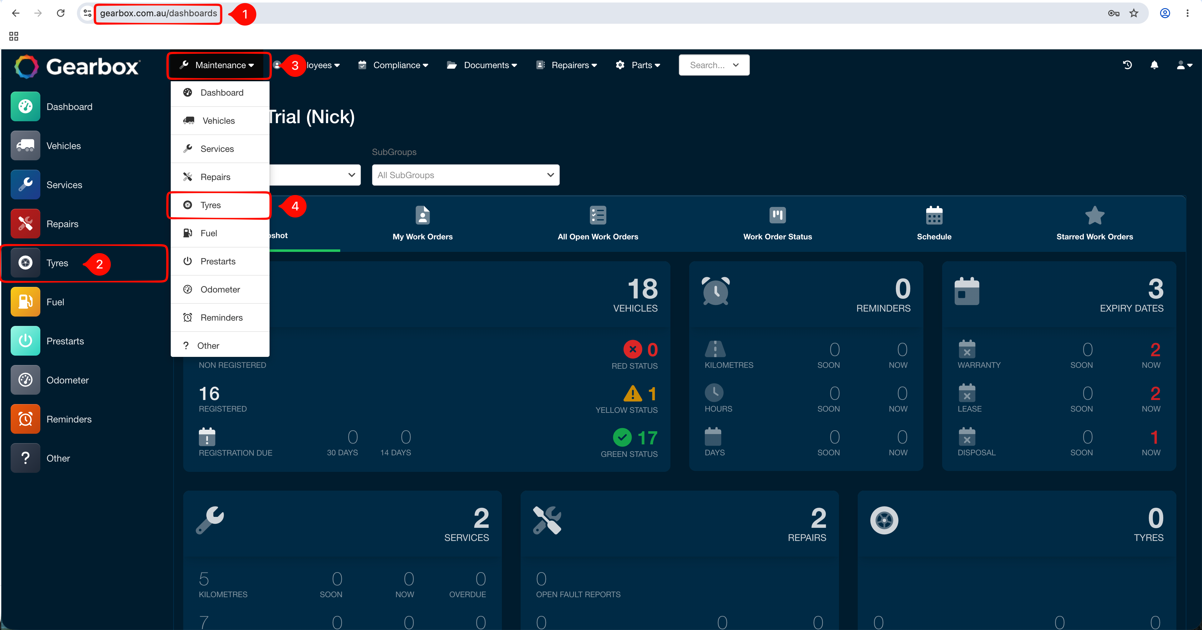Collapse the Maintenance dropdown menu
Image resolution: width=1202 pixels, height=630 pixels.
[x=217, y=65]
